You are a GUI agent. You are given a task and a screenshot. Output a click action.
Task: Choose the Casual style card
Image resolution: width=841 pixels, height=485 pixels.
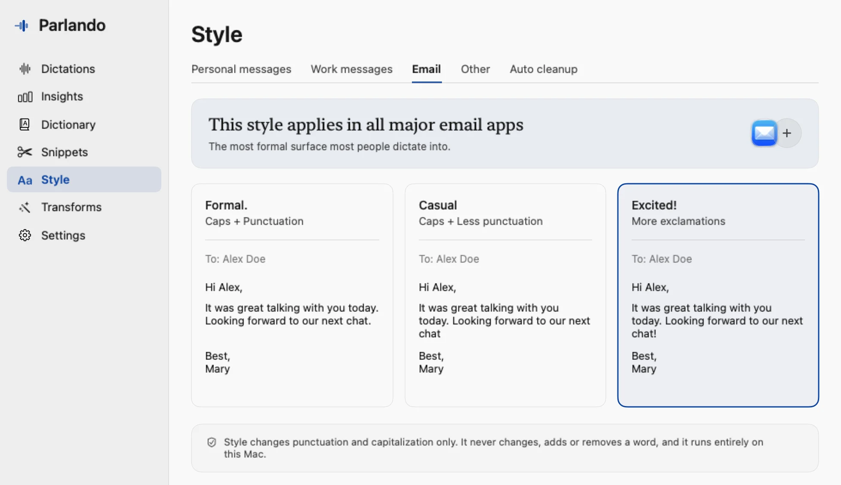click(505, 295)
